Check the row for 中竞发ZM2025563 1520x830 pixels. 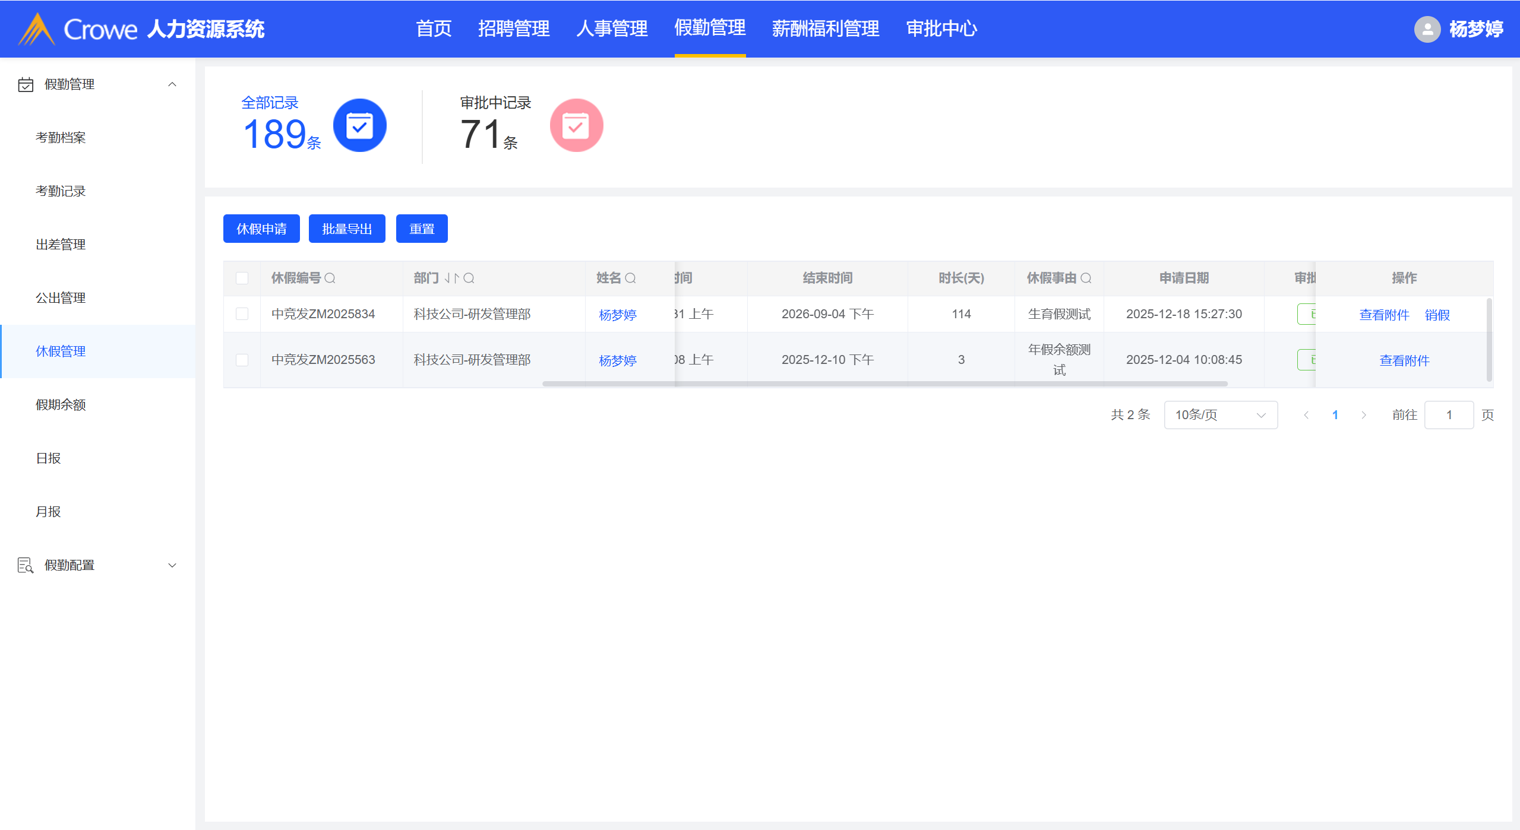pyautogui.click(x=242, y=360)
